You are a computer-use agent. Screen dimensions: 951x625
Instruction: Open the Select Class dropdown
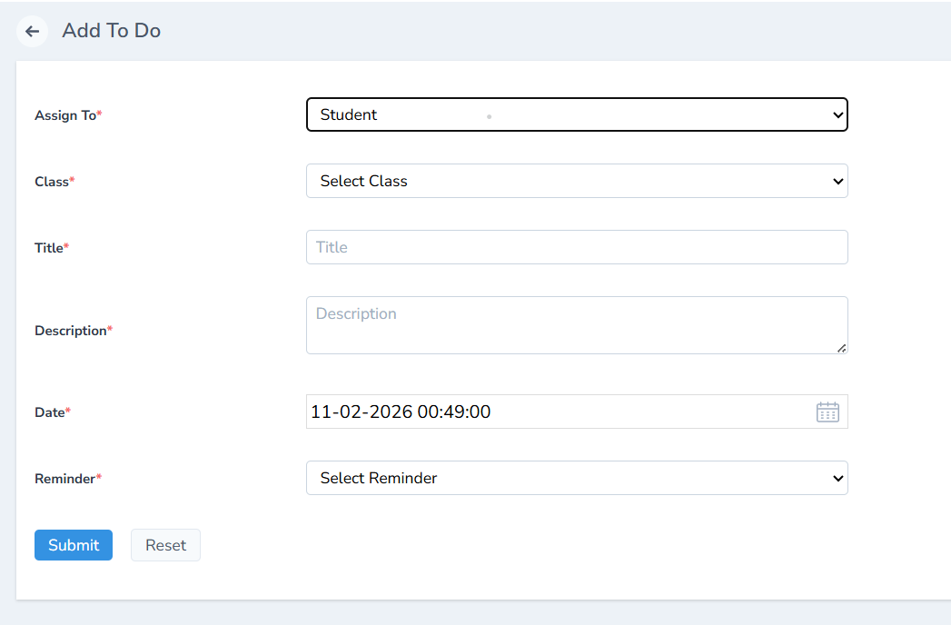click(x=577, y=181)
